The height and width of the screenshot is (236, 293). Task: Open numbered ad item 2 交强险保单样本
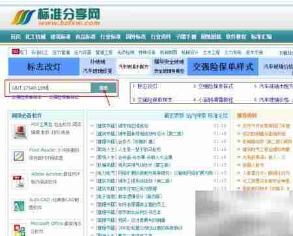tap(154, 99)
